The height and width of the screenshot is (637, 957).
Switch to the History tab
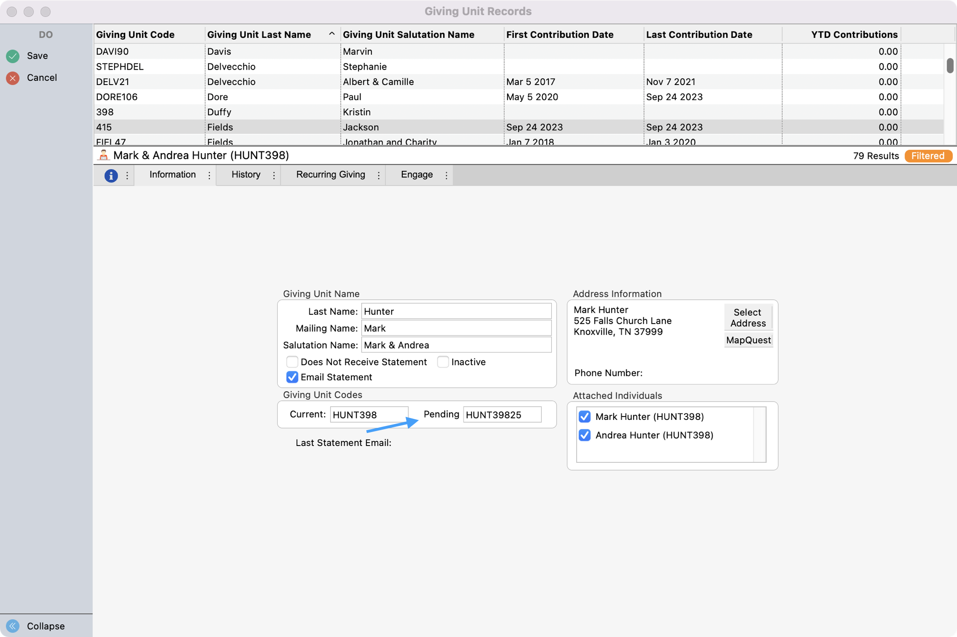[x=246, y=175]
